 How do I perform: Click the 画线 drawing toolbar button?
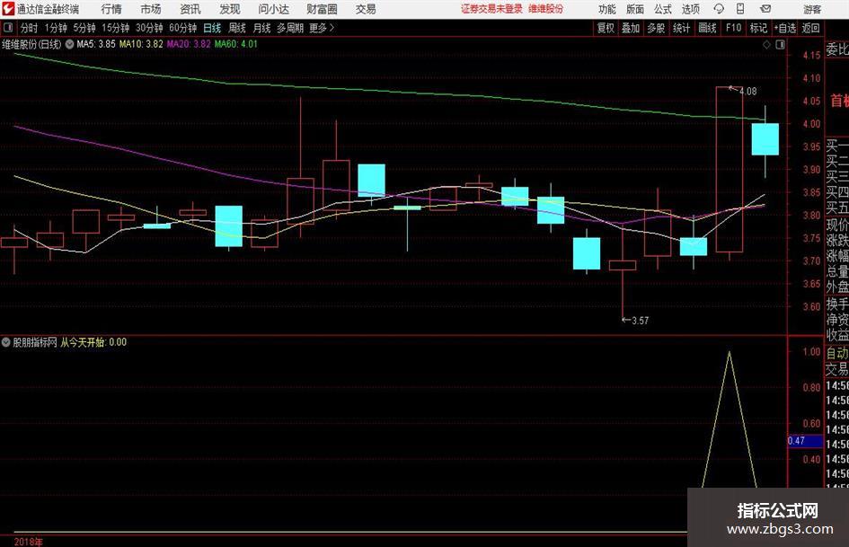707,28
